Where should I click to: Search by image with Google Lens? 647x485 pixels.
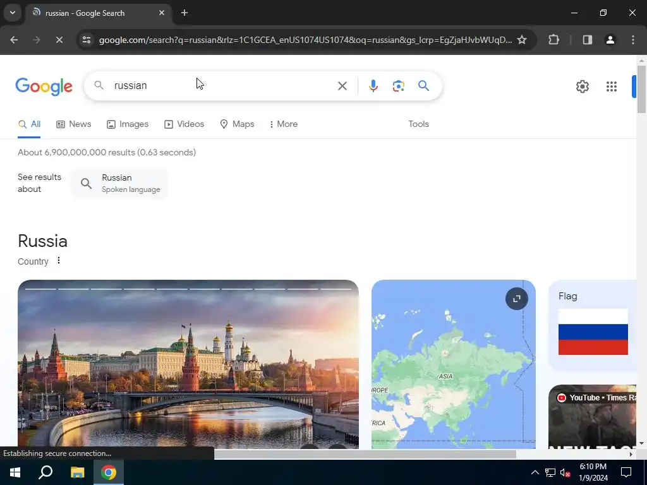click(398, 86)
